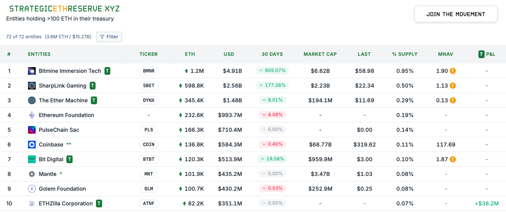This screenshot has height=212, width=506.
Task: Click the green T badge beside Bit Digital
Action: click(x=70, y=159)
